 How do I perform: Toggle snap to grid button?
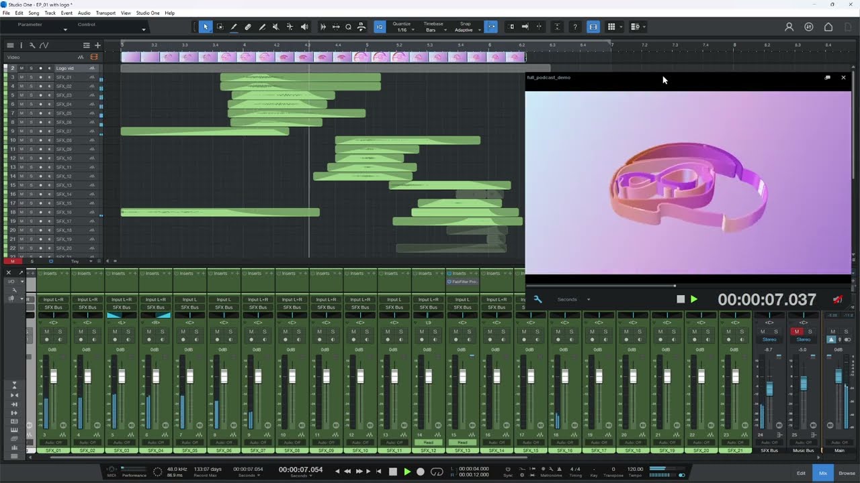491,27
